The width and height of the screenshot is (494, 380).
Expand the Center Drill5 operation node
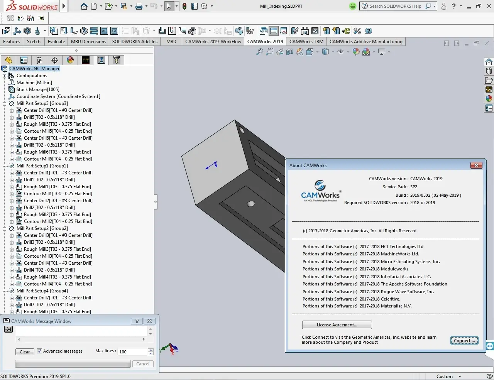coord(12,110)
